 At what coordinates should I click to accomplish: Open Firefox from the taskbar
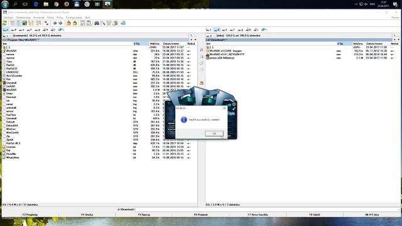[x=67, y=4]
